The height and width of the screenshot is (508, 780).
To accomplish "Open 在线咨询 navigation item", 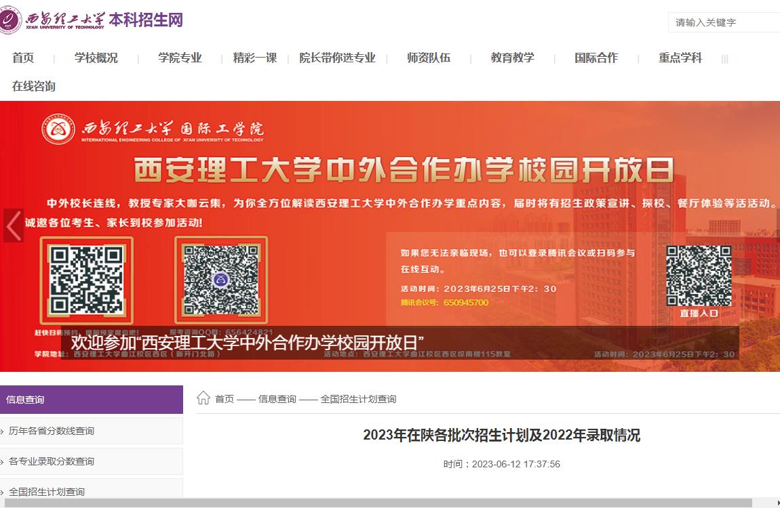I will tap(34, 86).
